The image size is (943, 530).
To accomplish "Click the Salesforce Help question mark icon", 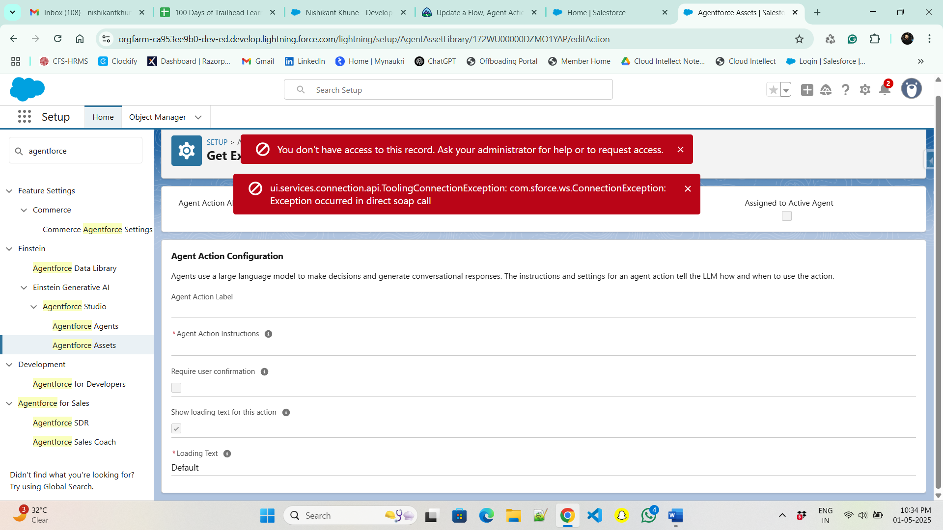I will point(845,90).
